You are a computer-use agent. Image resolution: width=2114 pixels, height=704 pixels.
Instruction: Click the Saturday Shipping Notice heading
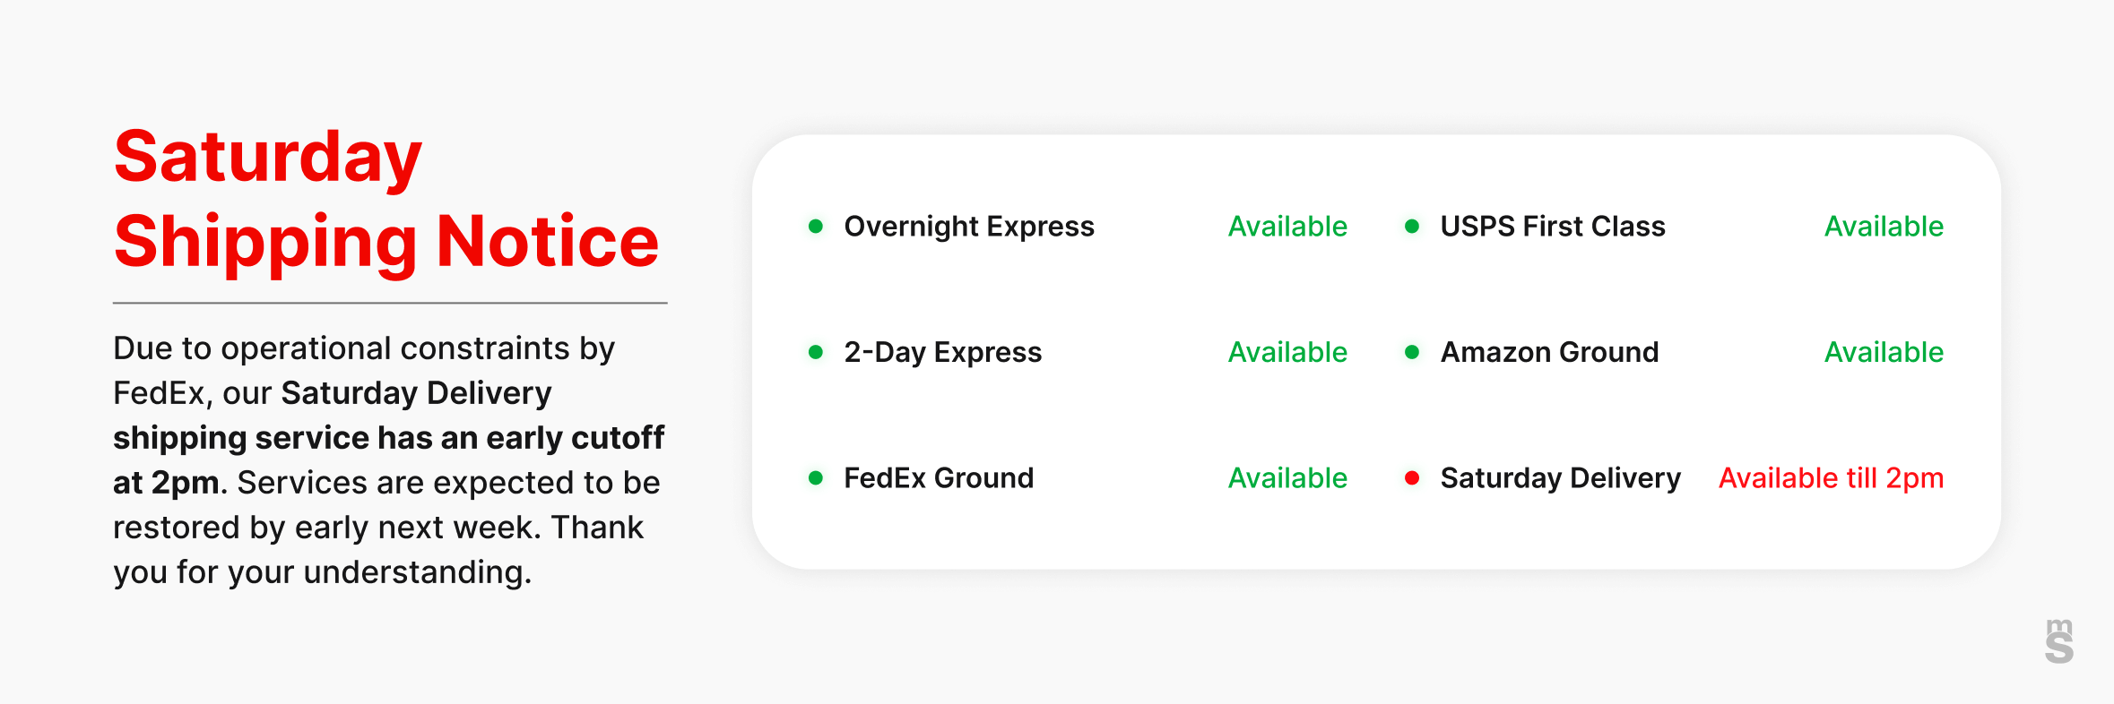(386, 199)
